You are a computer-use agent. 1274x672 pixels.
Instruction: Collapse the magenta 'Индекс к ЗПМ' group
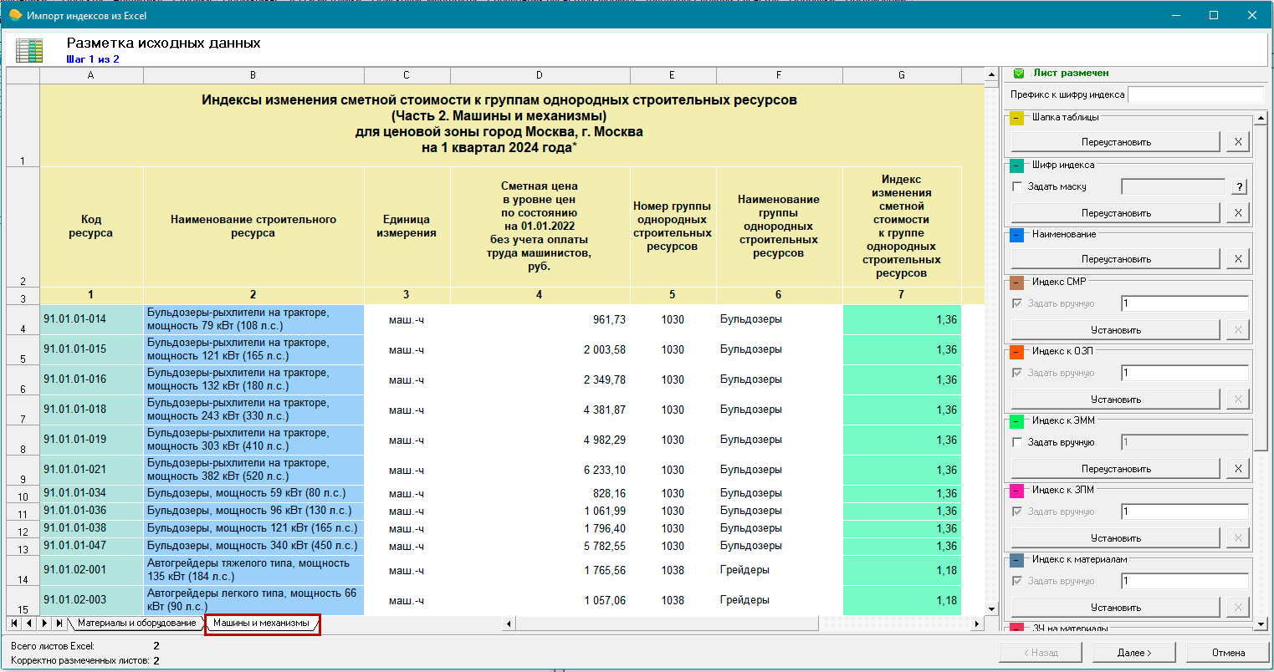[1017, 491]
